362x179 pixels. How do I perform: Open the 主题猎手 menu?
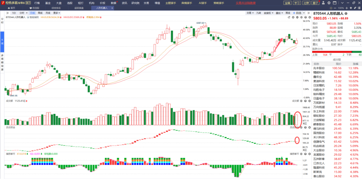click(171, 3)
